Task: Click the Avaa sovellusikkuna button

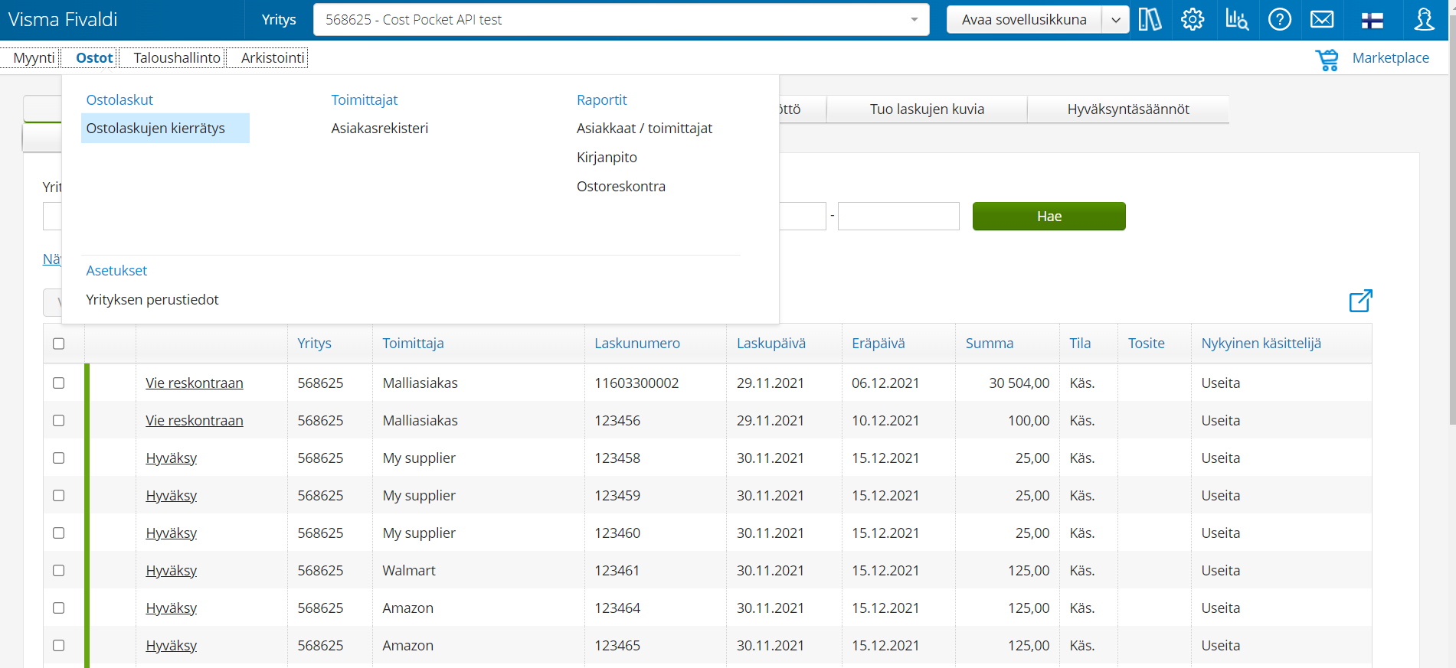Action: point(1024,20)
